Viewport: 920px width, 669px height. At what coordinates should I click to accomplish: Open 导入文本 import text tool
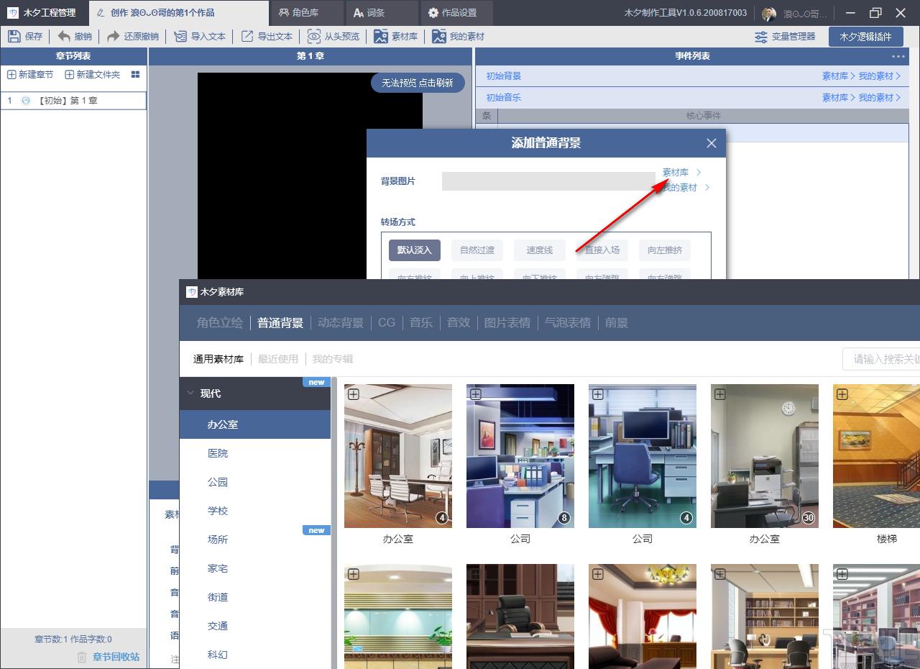pyautogui.click(x=200, y=36)
